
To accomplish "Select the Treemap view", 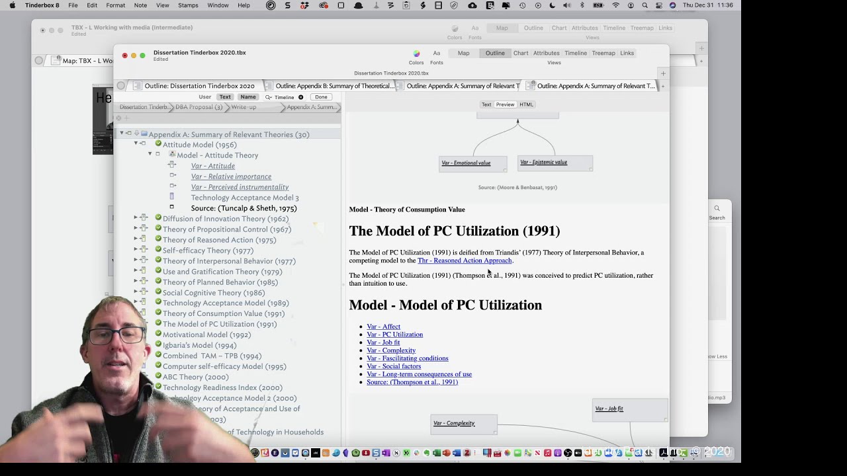I will click(603, 53).
